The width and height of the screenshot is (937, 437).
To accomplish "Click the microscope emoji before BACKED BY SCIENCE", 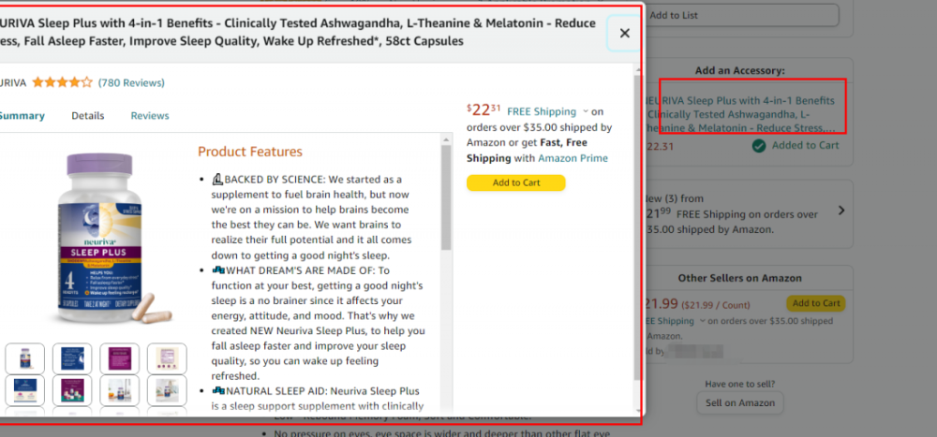I will click(217, 179).
